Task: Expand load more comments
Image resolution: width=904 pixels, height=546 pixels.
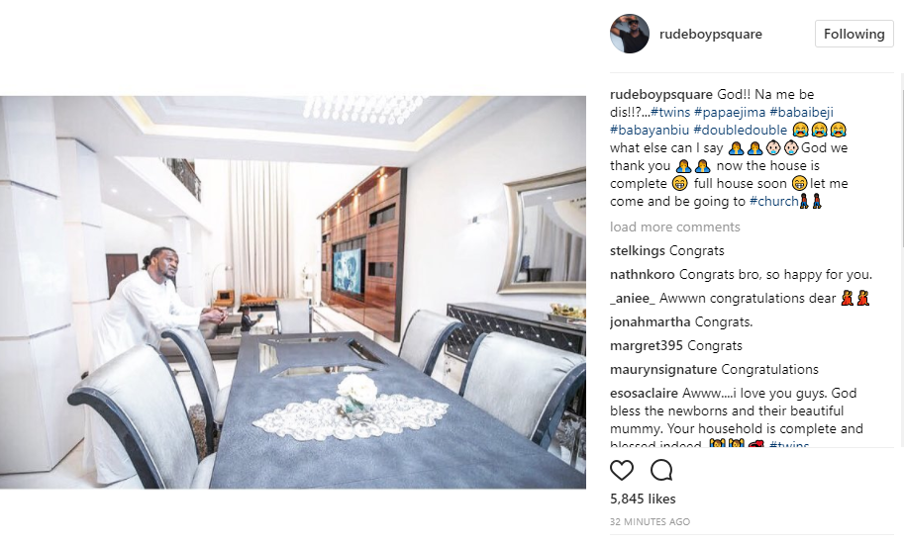Action: tap(674, 227)
